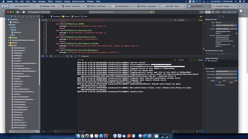This screenshot has height=139, width=248.
Task: Open the Editor menu
Action: pyautogui.click(x=50, y=1)
